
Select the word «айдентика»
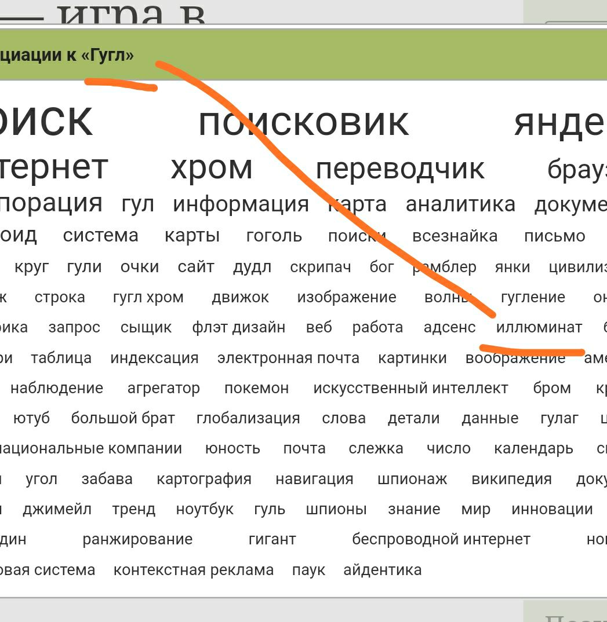click(x=383, y=570)
